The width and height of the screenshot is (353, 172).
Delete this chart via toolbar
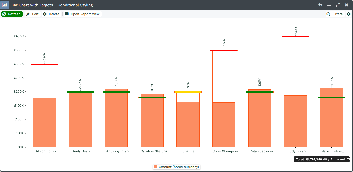pyautogui.click(x=51, y=14)
